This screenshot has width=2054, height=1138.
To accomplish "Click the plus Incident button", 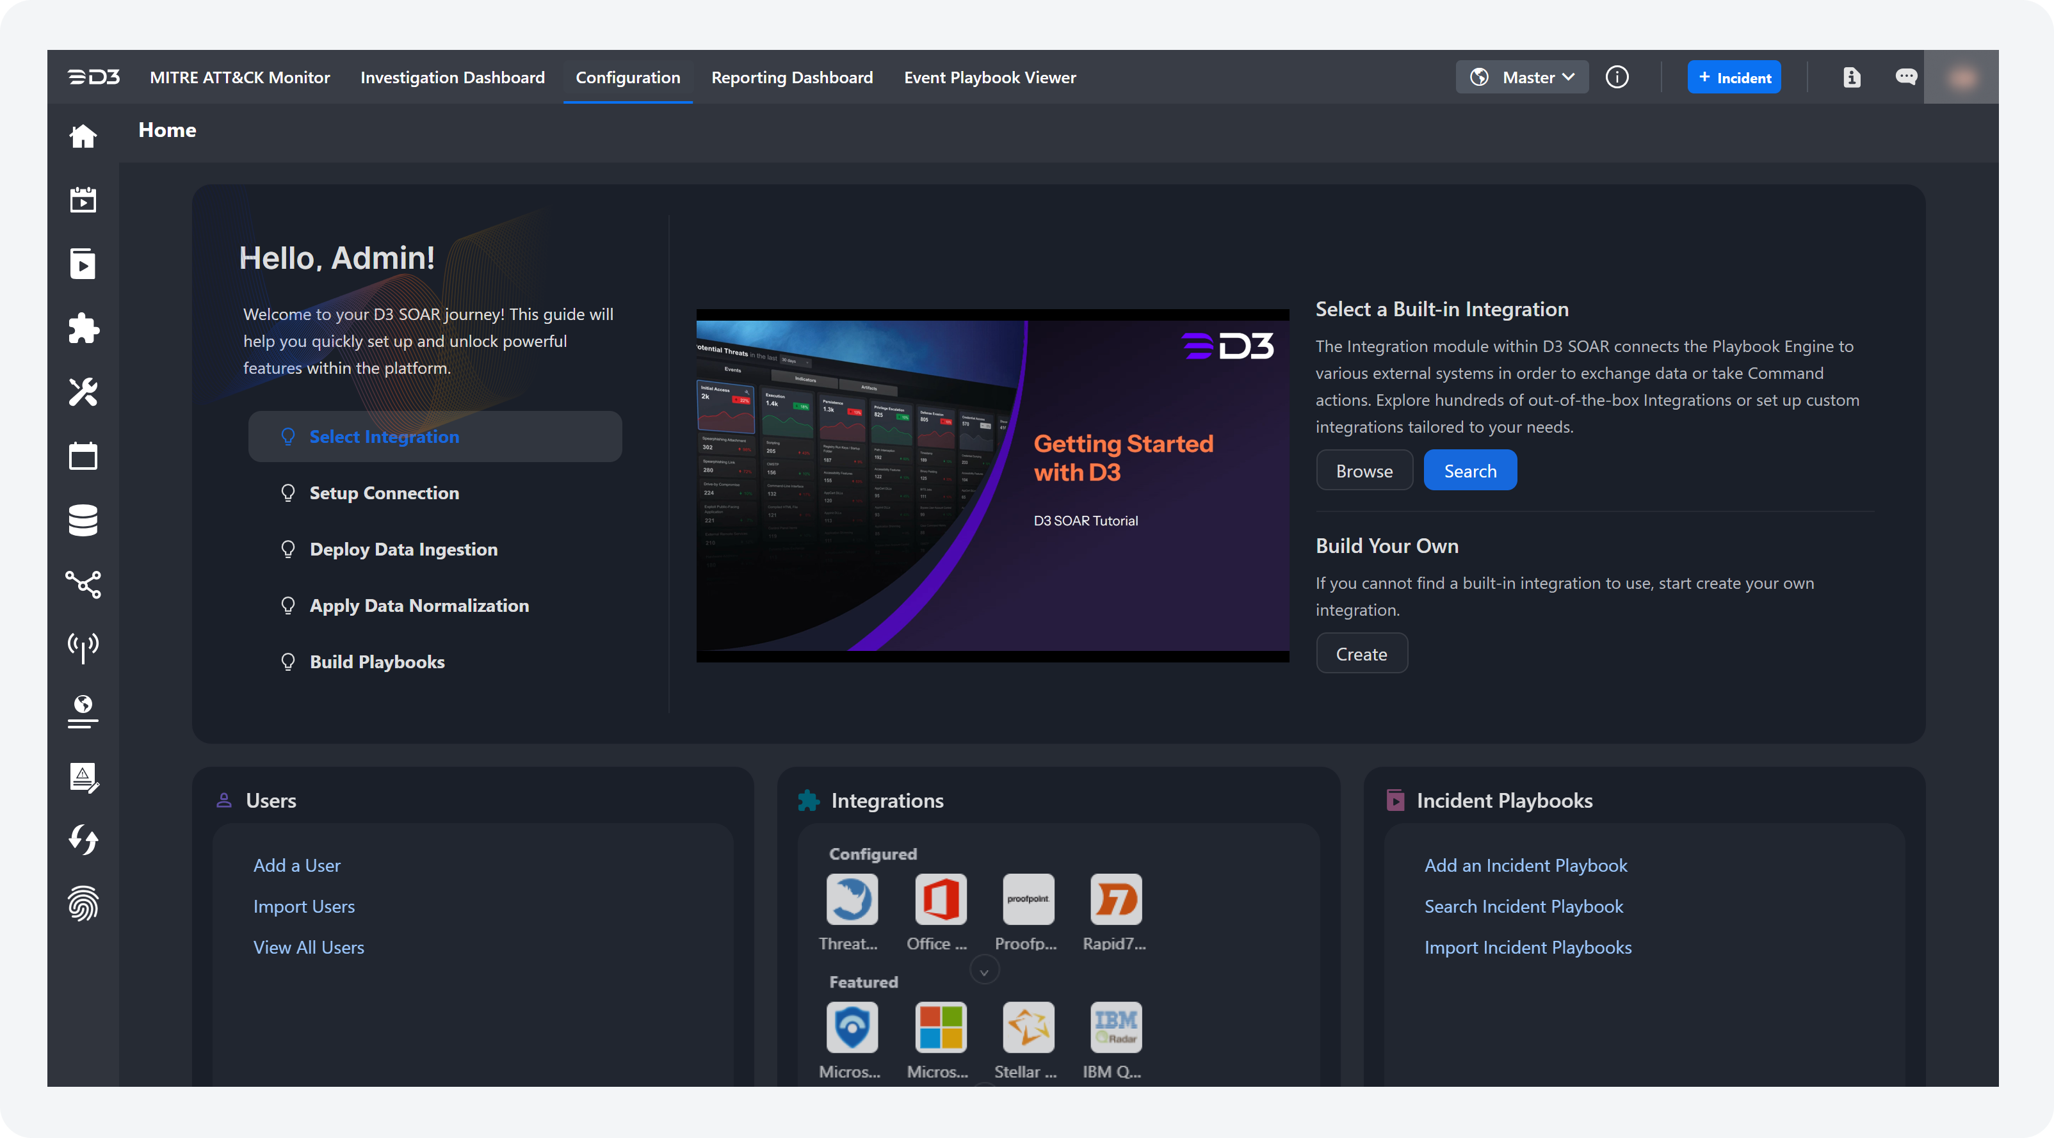I will [x=1733, y=77].
